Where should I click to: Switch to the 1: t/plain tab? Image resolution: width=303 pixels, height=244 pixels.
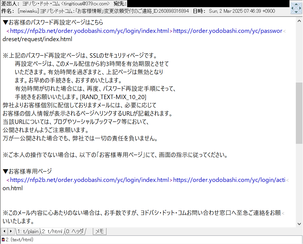click(28, 231)
